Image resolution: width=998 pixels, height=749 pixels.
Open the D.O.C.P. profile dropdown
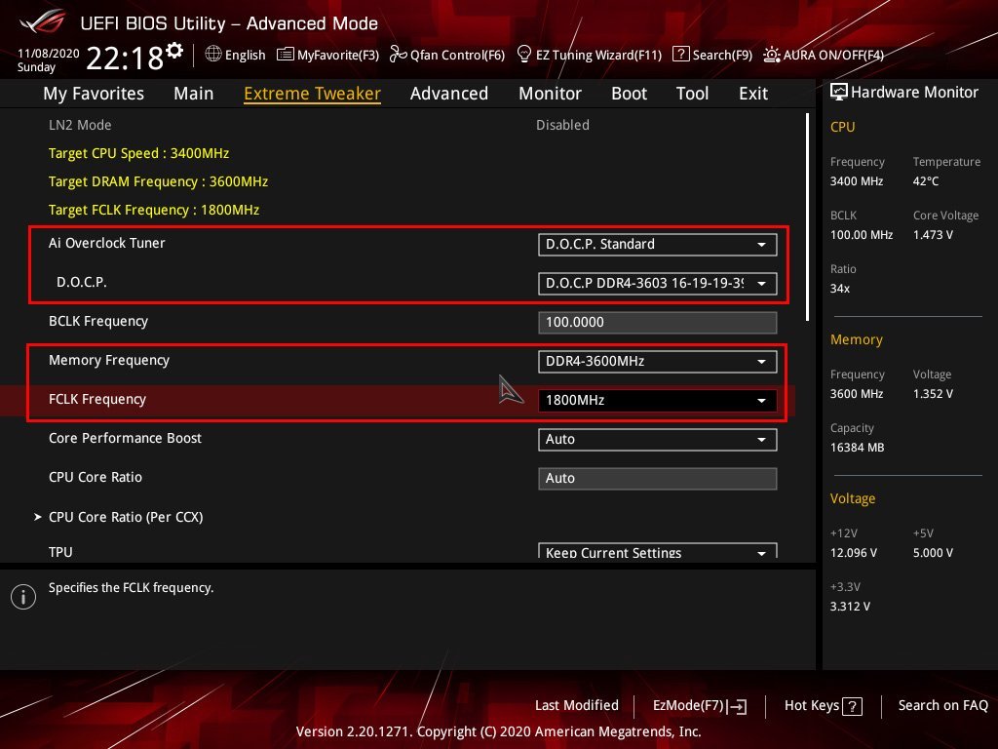(x=658, y=284)
